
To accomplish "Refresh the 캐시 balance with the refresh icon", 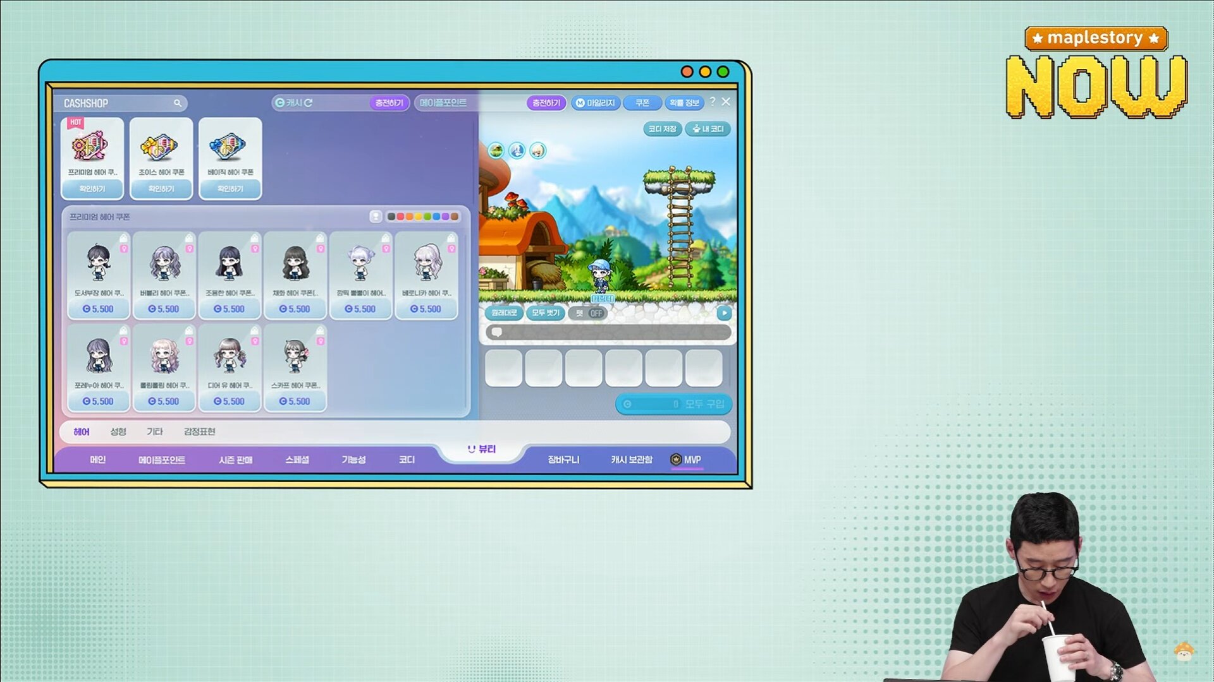I will coord(309,102).
